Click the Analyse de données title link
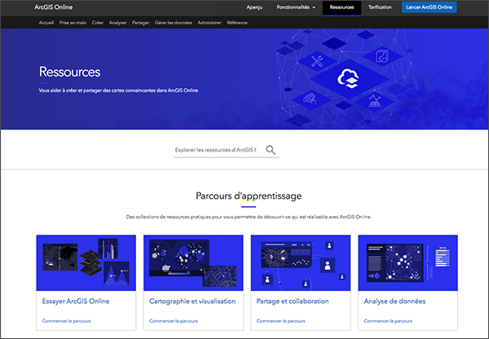 [394, 302]
